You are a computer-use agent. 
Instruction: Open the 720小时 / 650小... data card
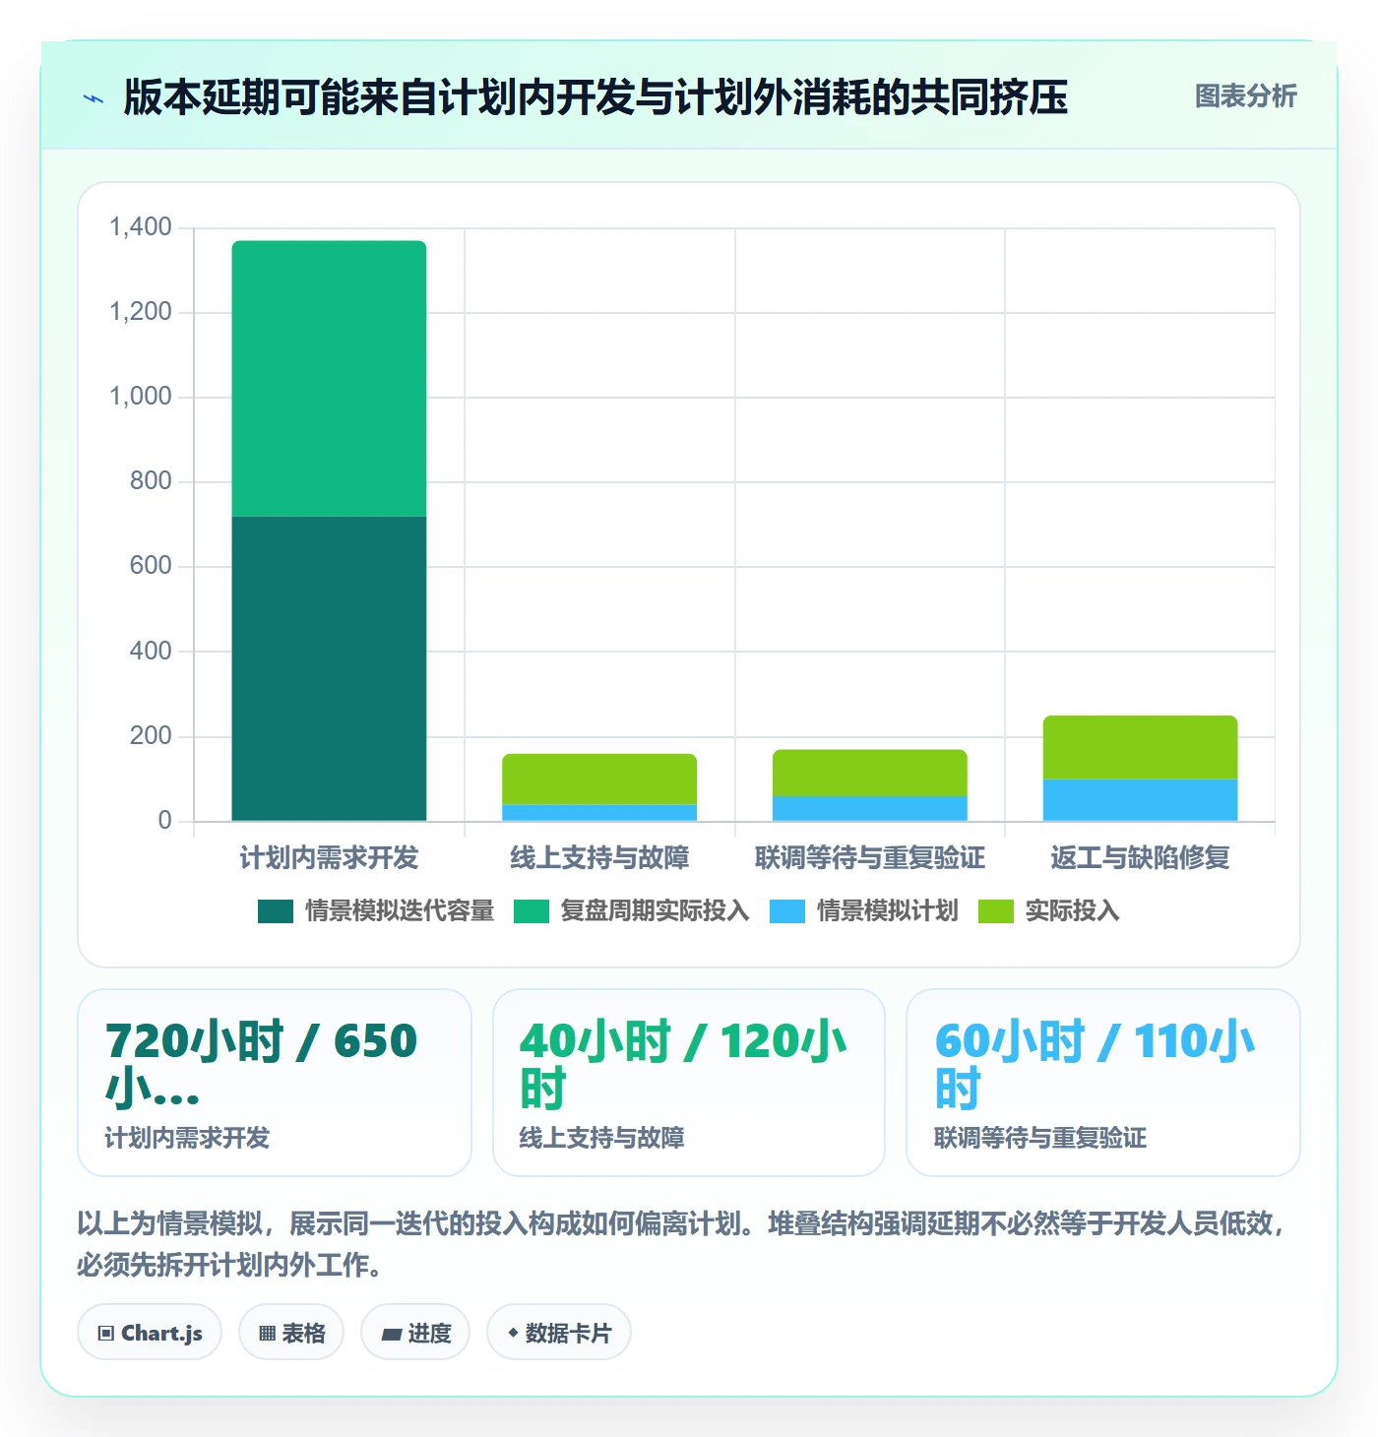(275, 1083)
